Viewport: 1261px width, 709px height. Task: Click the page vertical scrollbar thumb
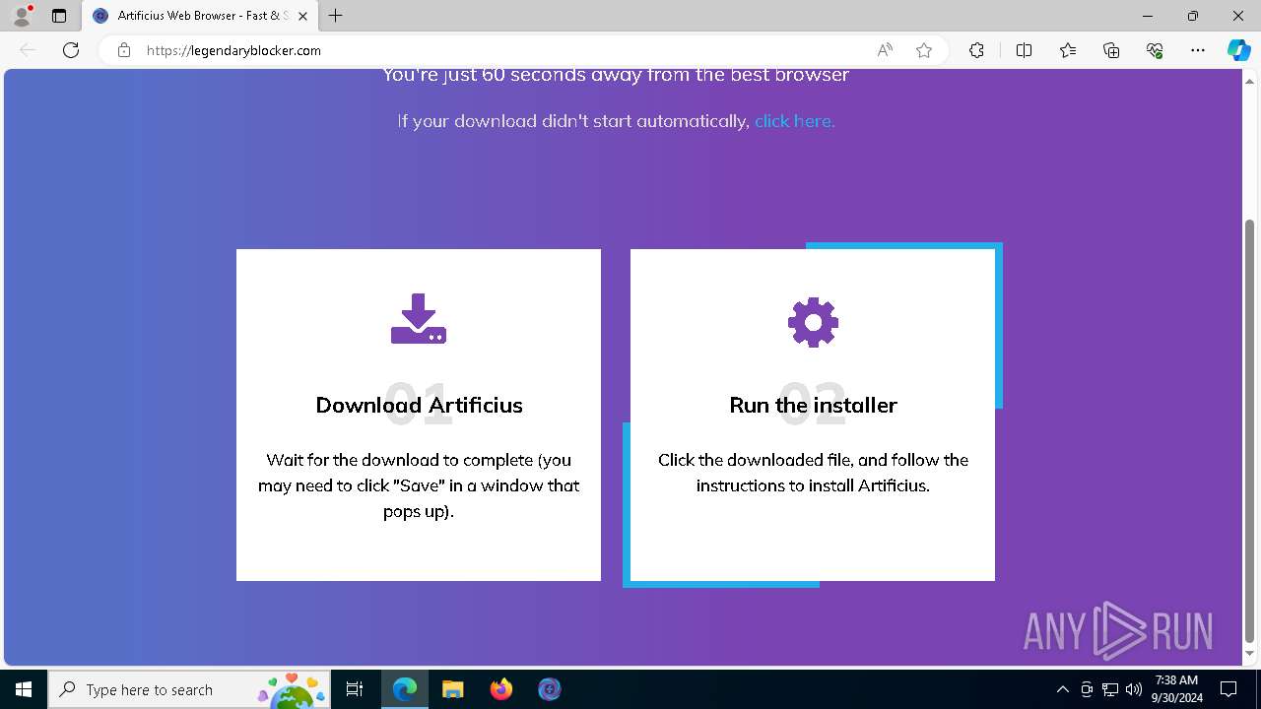1250,430
